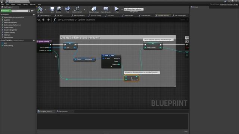Add a new function with plus icon
The image size is (239, 134).
pyautogui.click(x=34, y=15)
